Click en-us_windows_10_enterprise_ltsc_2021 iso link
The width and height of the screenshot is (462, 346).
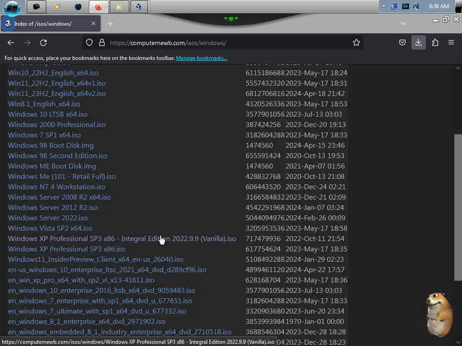pos(107,269)
